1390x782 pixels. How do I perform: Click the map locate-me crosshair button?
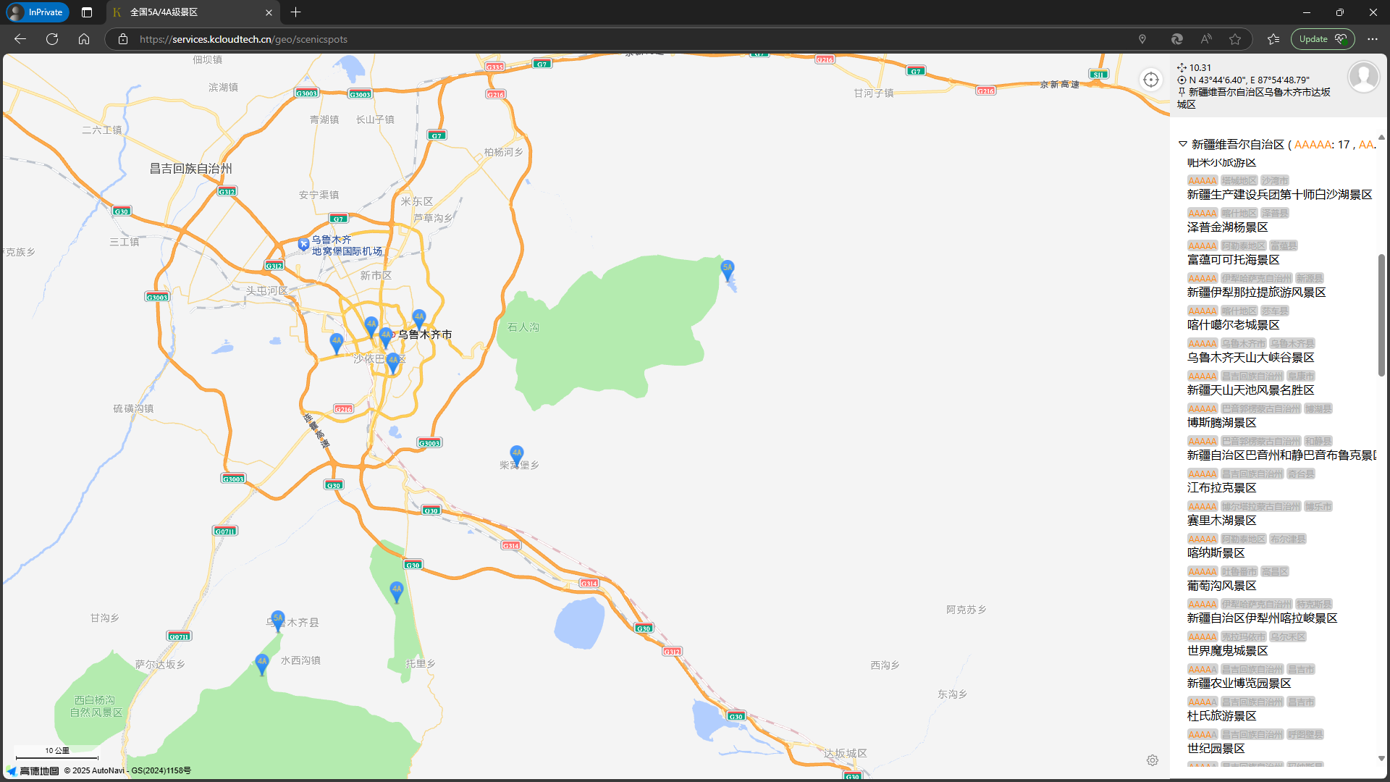click(x=1150, y=80)
